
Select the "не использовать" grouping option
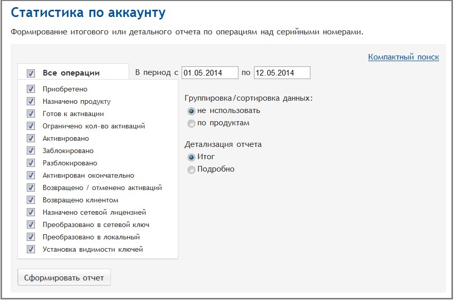pos(192,111)
